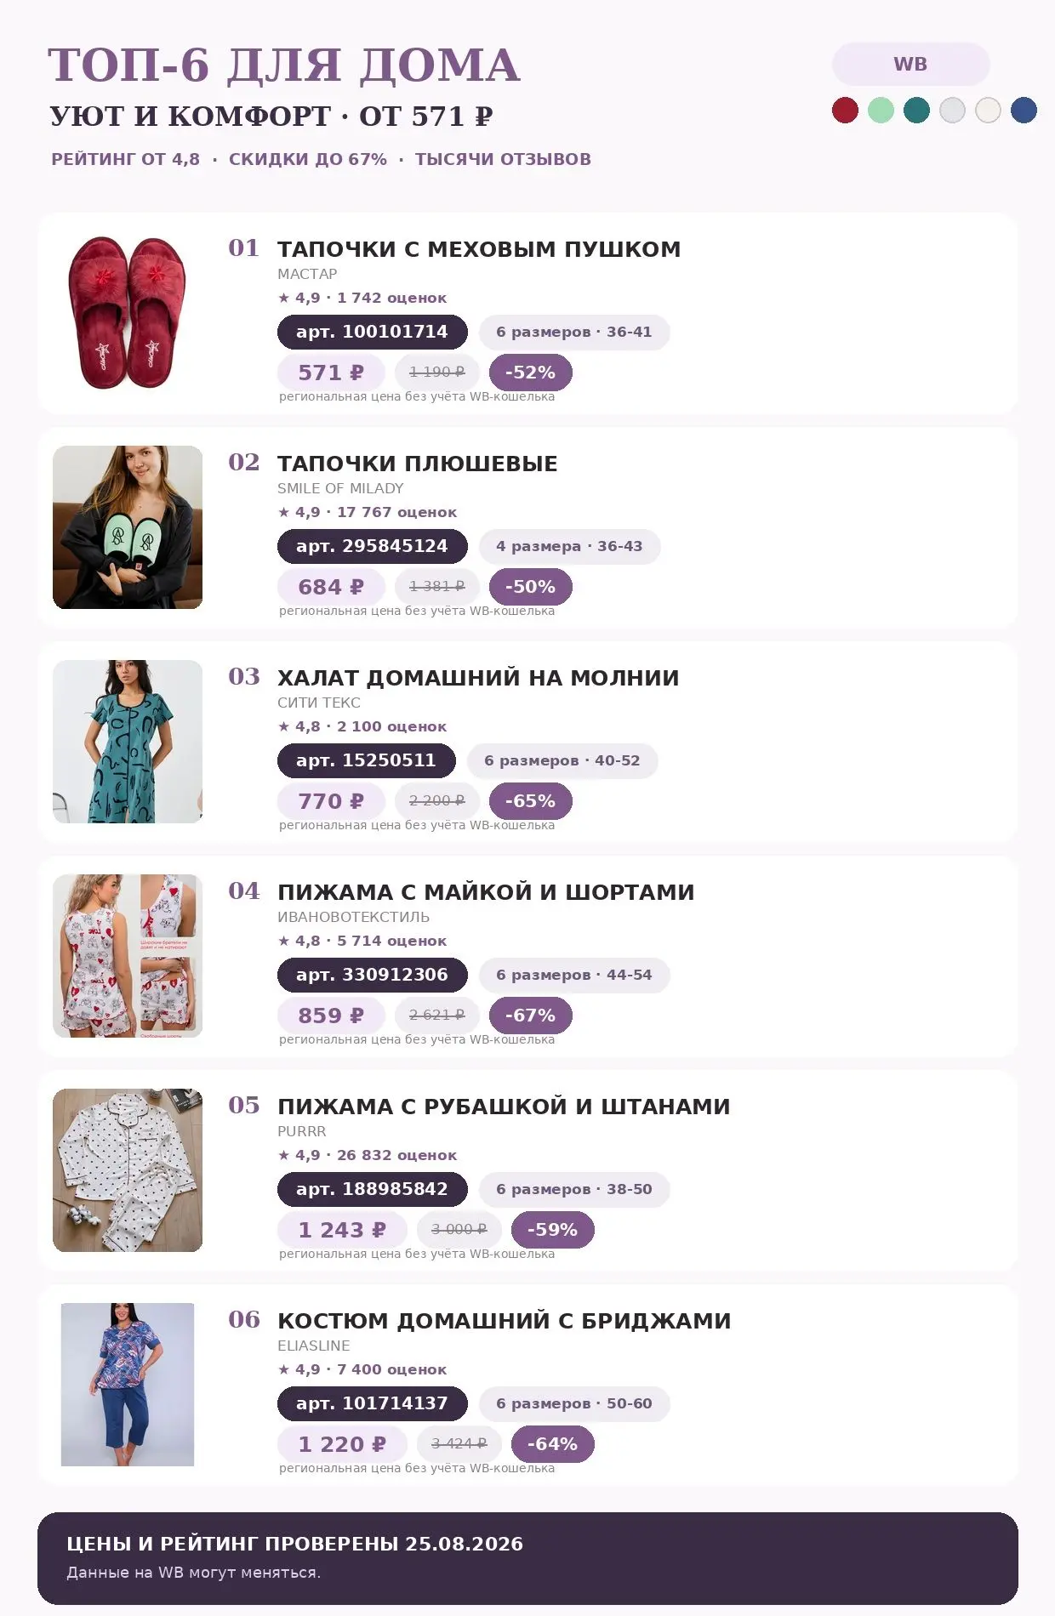Click the -67% discount badge

coord(531,1016)
